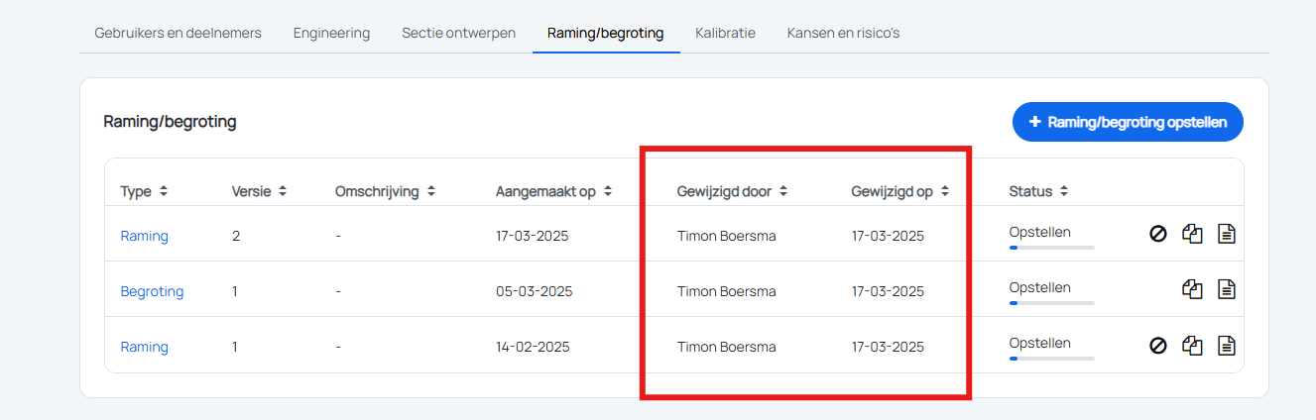Screen dimensions: 1316x420
Task: Click the block icon in Raming version 2 row
Action: 1157,234
